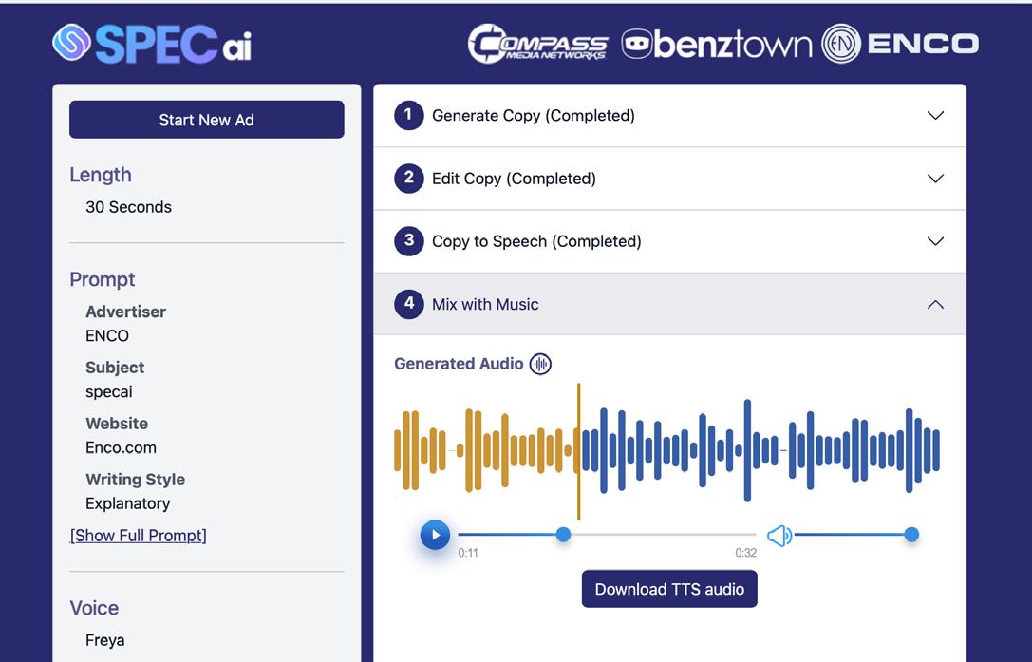
Task: Show the full prompt link
Action: pos(139,536)
